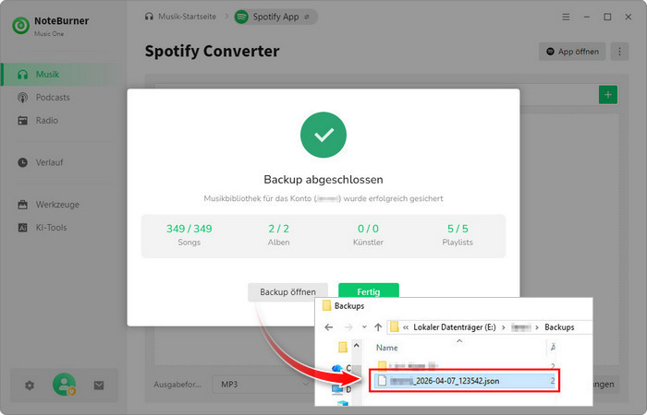Click the OneDrive cloud icon in explorer
Screen dimensions: 647x415
(337, 368)
